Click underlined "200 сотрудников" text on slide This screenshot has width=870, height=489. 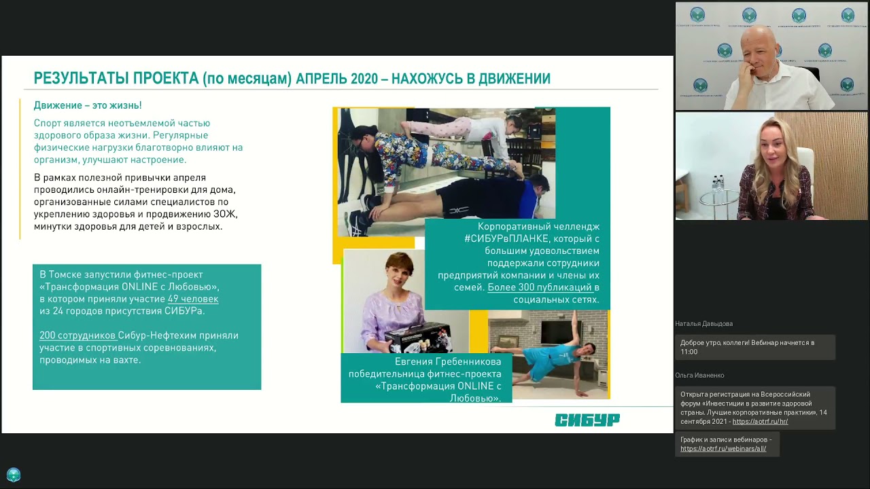(77, 336)
